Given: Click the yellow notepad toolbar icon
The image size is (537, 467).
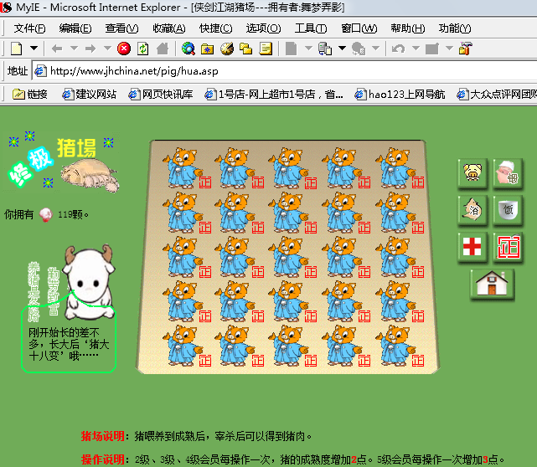Looking at the screenshot, I should tap(266, 49).
